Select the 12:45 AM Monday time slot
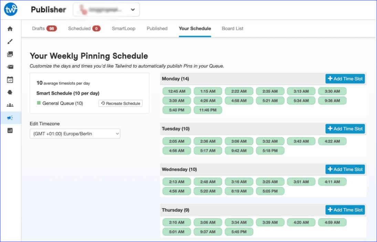Image resolution: width=377 pixels, height=242 pixels. 176,91
